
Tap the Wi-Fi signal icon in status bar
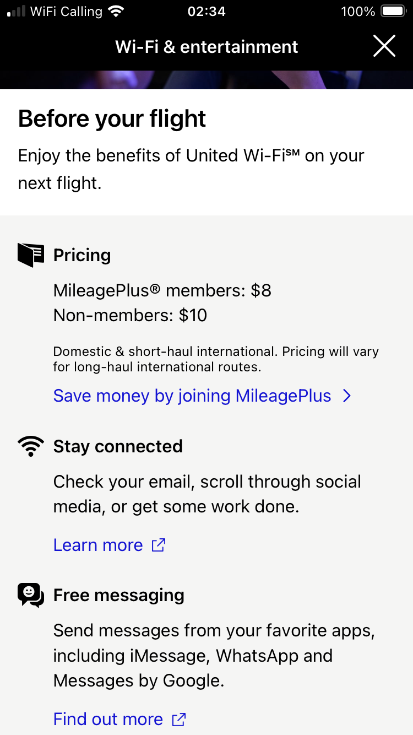pyautogui.click(x=116, y=11)
